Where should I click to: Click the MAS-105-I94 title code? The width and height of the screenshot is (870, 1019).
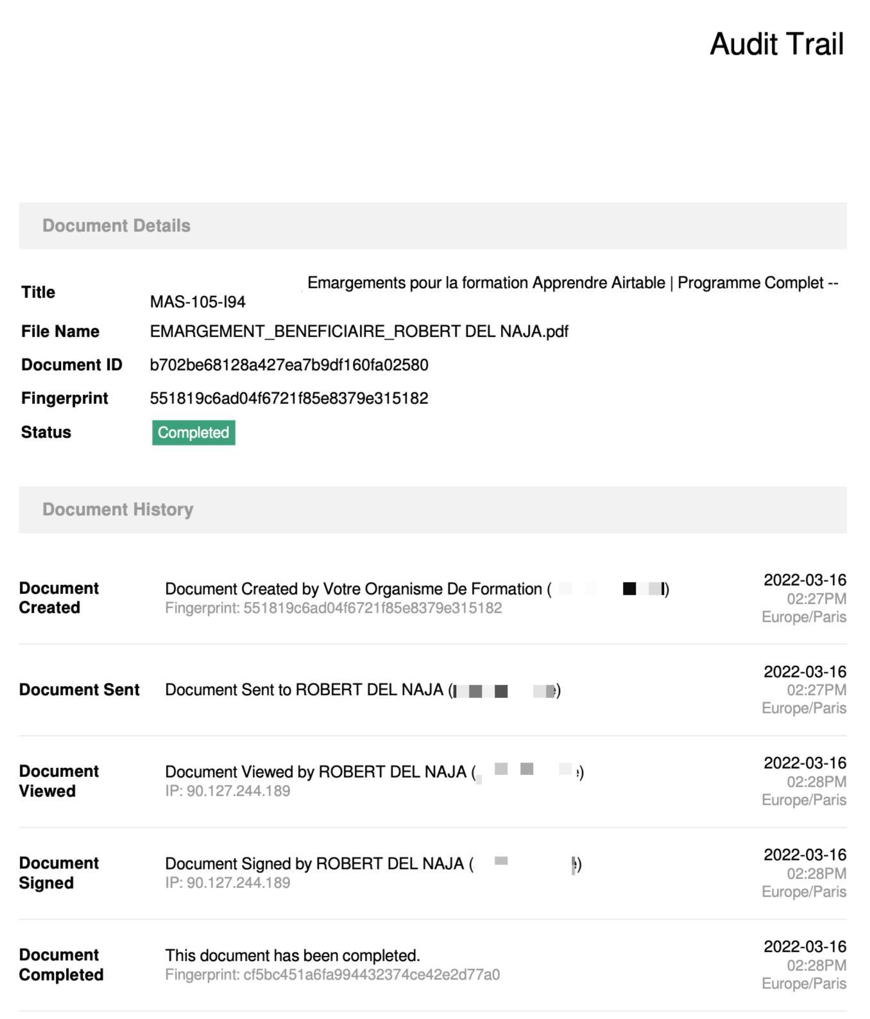pyautogui.click(x=198, y=302)
